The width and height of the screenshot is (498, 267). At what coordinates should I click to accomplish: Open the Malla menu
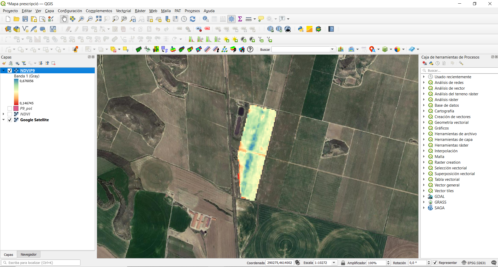166,11
